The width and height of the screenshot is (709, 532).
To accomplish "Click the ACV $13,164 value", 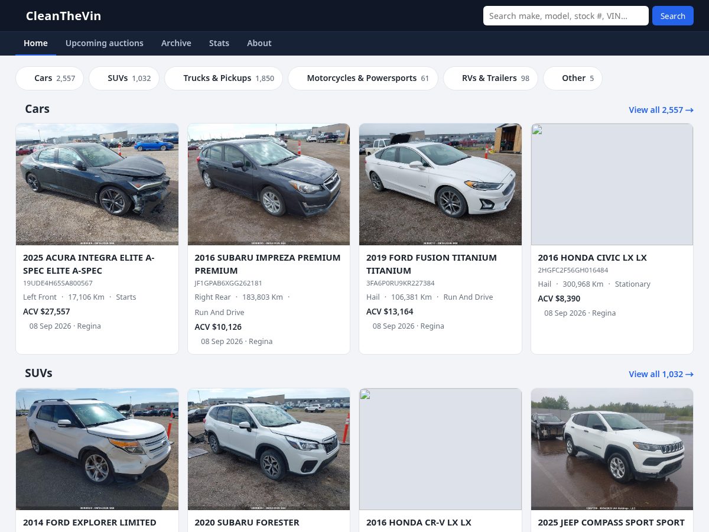I will click(x=390, y=312).
